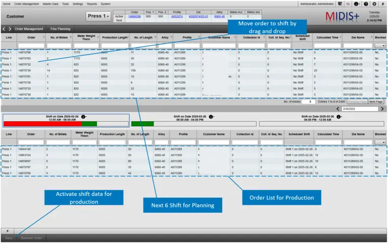Viewport: 388px width, 243px height.
Task: Click the lightning bolt icon
Action: click(x=382, y=4)
